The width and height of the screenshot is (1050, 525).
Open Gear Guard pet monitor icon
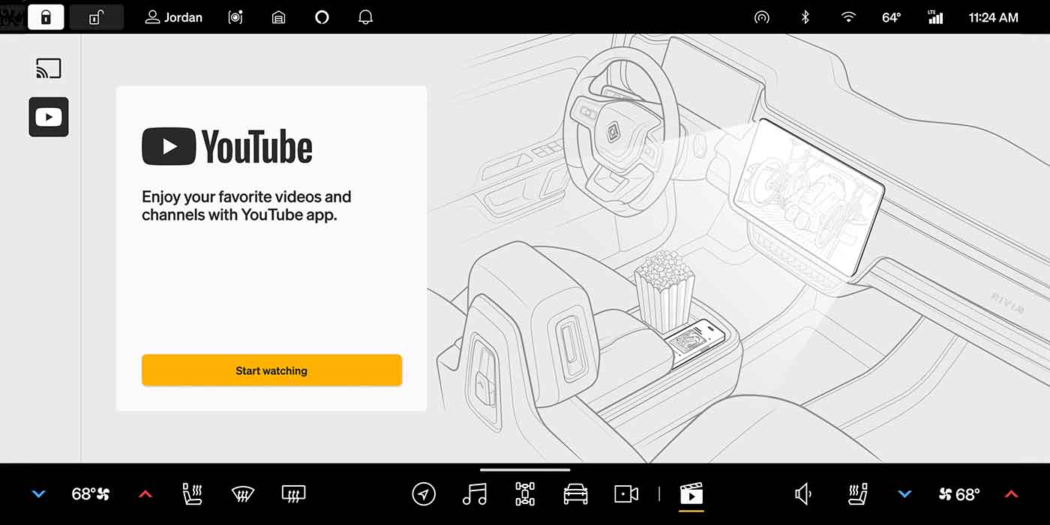point(235,17)
